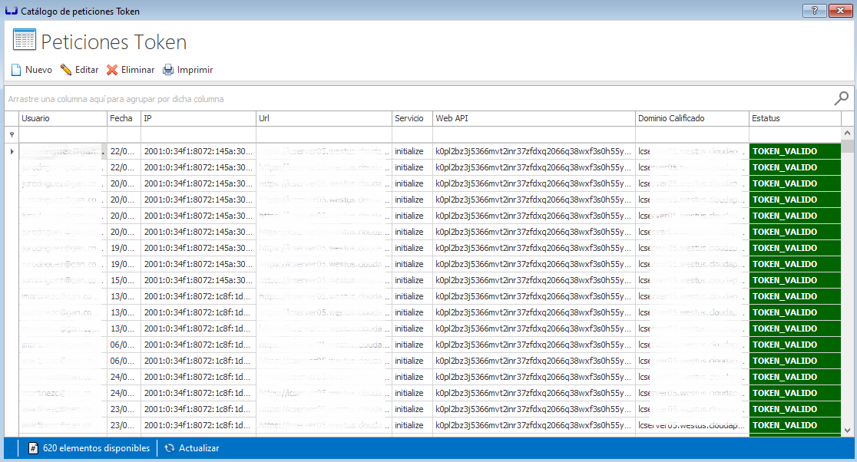
Task: Click the group-by panel hint text
Action: pos(116,100)
